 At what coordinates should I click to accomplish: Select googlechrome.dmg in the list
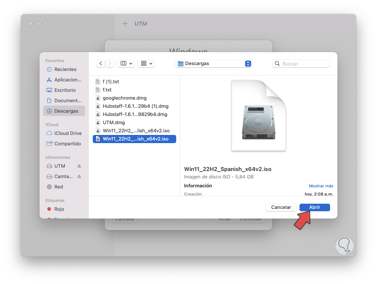134,98
